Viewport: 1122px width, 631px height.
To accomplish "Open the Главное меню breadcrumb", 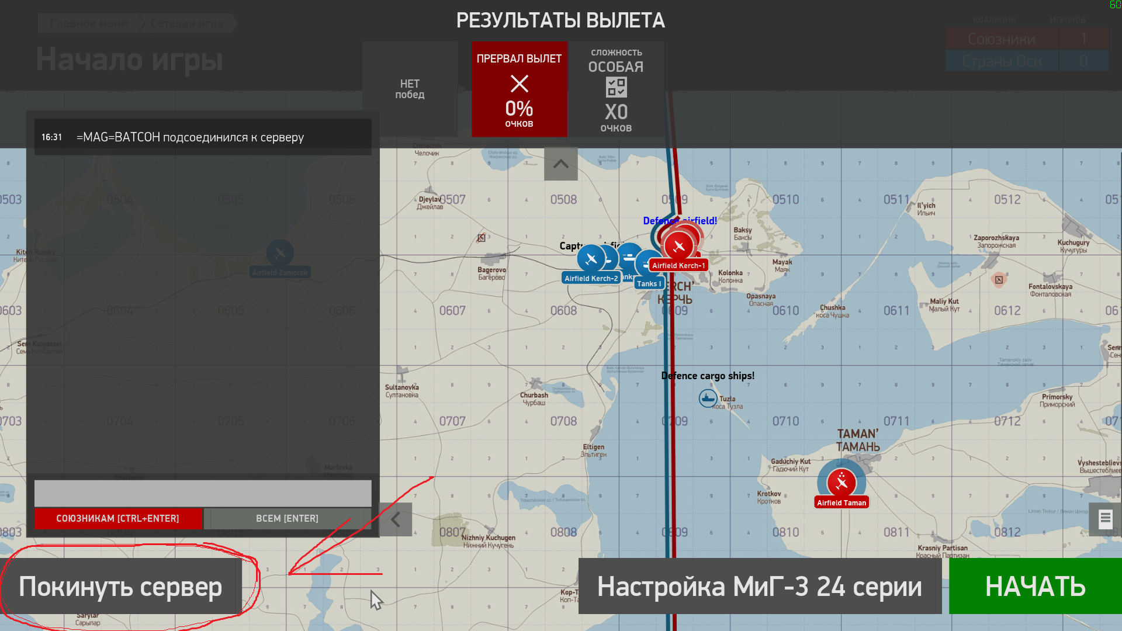I will click(89, 23).
